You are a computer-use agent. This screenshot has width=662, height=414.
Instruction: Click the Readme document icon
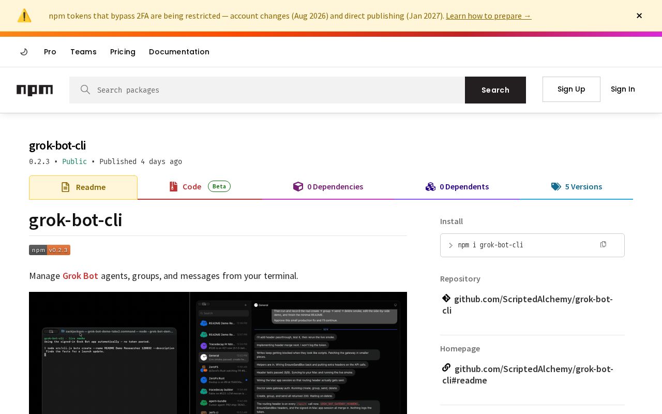click(x=65, y=187)
